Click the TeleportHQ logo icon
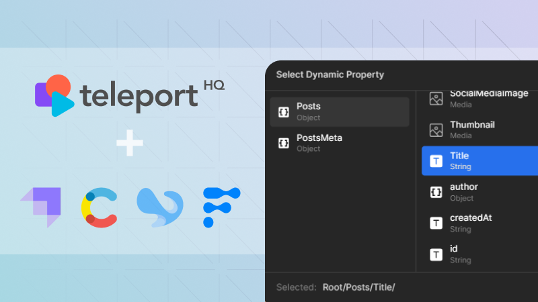 click(x=54, y=95)
